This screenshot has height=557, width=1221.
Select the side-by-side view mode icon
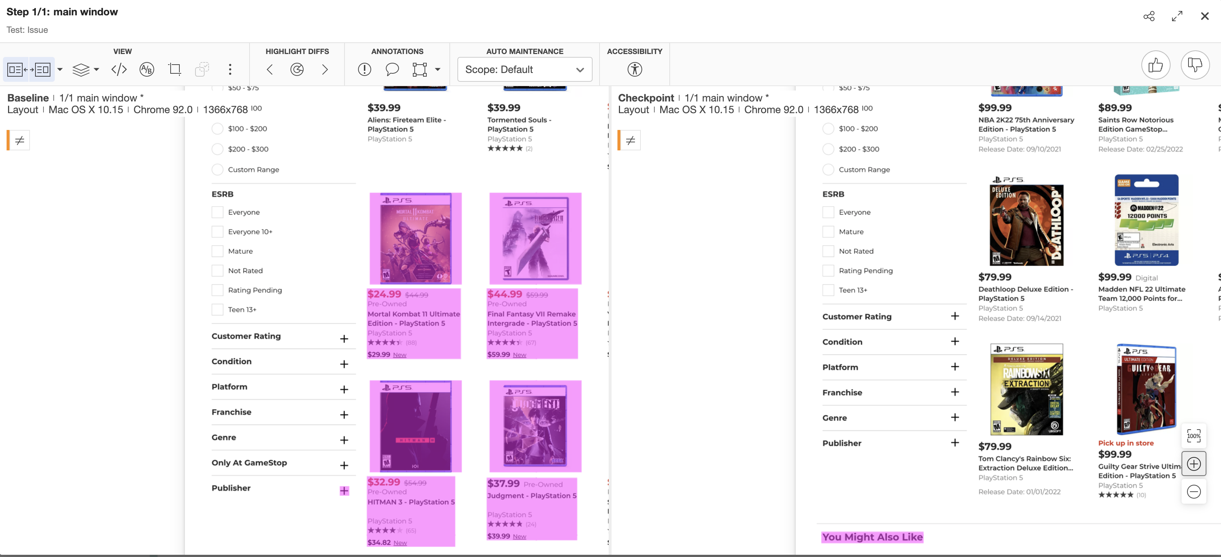pyautogui.click(x=29, y=70)
